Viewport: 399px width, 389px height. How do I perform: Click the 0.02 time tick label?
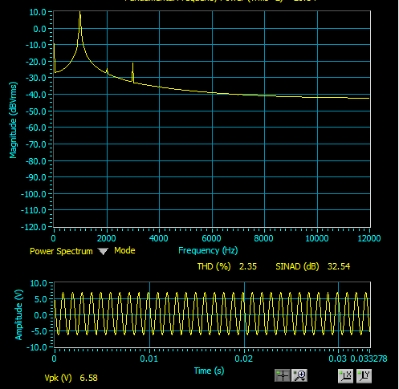243,359
